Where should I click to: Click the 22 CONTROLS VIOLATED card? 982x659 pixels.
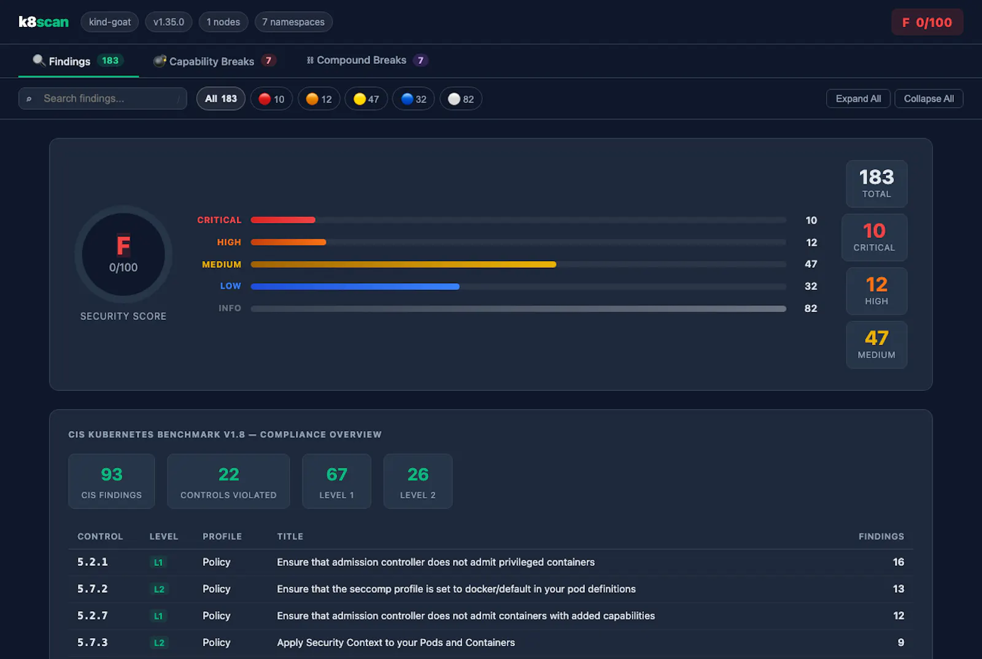228,481
